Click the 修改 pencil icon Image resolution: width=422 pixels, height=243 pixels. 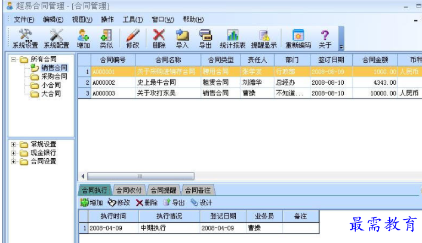point(133,37)
